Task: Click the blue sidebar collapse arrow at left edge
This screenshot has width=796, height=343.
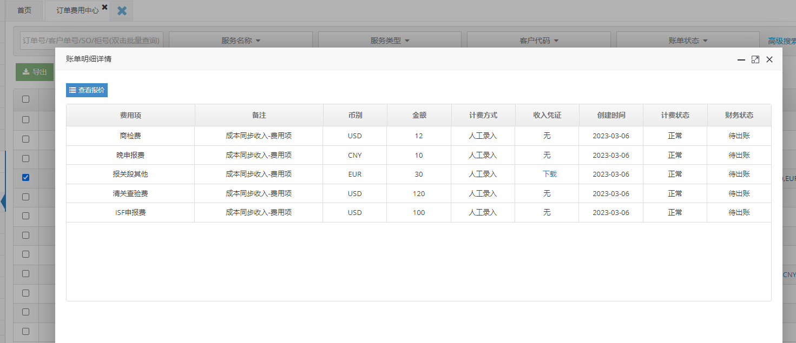Action: coord(3,201)
